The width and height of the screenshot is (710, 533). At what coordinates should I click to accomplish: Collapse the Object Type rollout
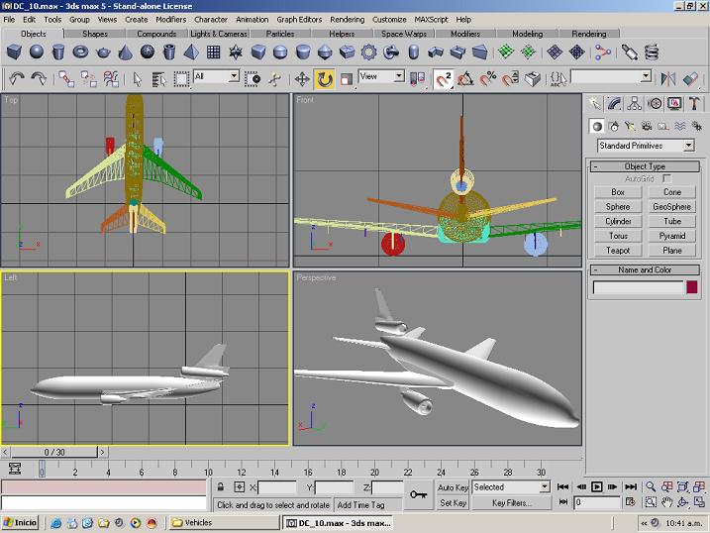(645, 166)
